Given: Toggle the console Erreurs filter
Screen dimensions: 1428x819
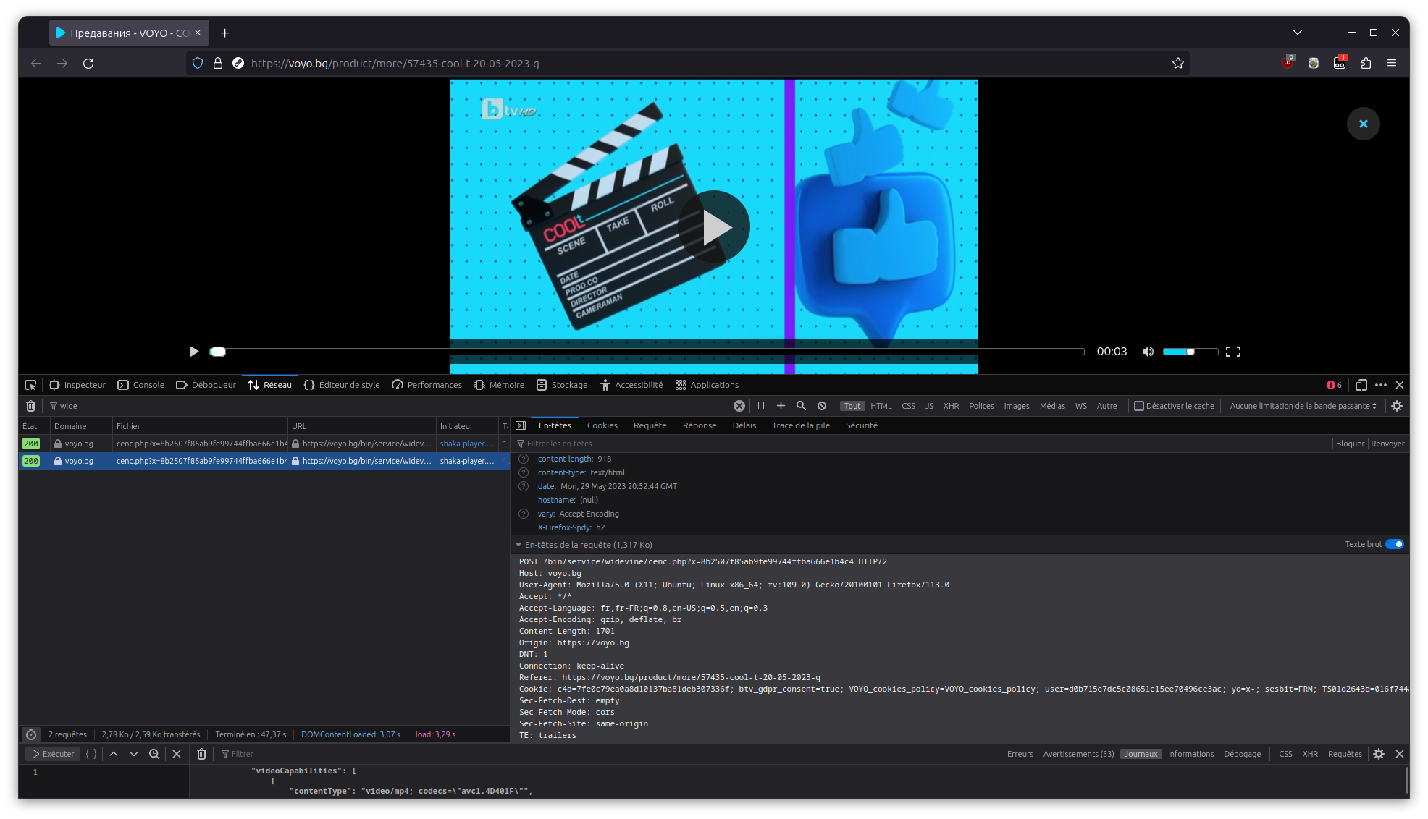Looking at the screenshot, I should tap(1020, 754).
